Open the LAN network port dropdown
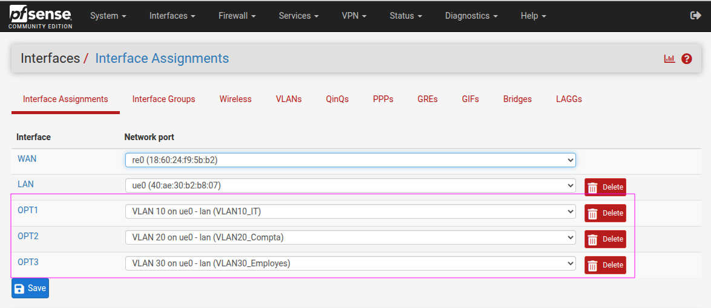This screenshot has width=711, height=308. point(350,185)
